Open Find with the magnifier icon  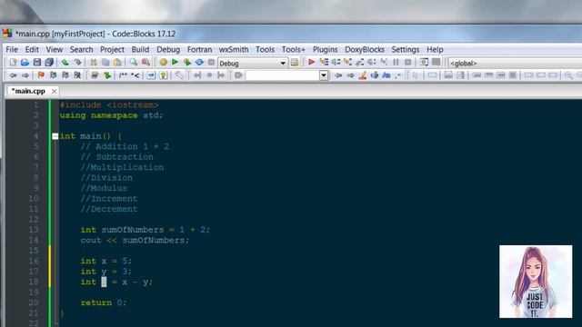(x=134, y=63)
